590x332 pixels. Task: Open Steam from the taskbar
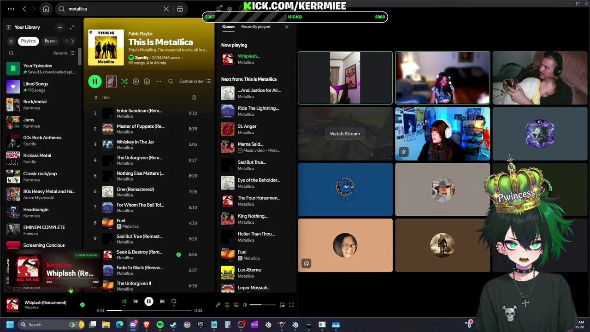tap(173, 325)
